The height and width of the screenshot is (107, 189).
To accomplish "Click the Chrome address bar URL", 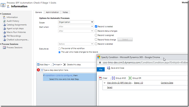I will [x=145, y=62].
